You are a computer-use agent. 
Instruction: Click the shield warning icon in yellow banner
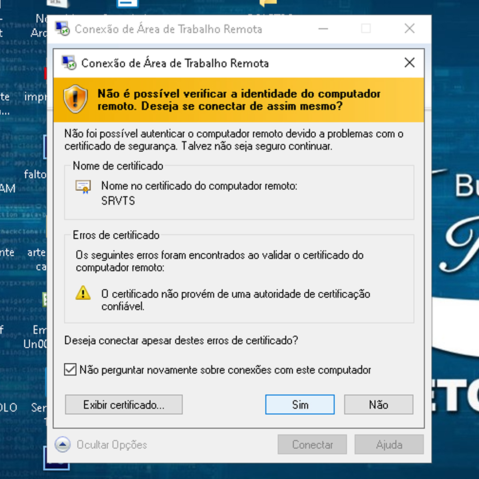click(75, 99)
